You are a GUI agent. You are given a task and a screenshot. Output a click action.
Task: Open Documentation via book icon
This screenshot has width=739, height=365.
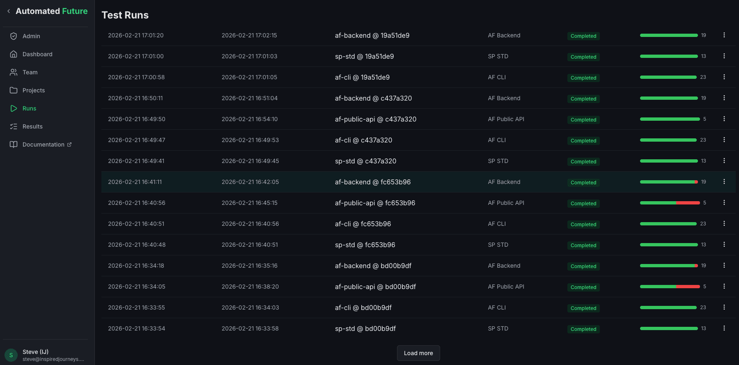point(14,144)
